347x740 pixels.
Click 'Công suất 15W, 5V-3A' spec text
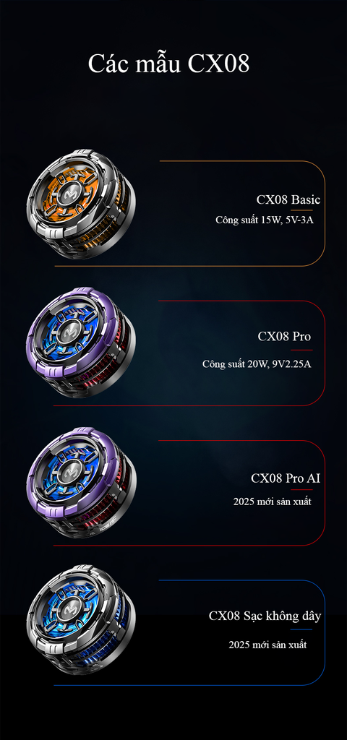pos(265,220)
